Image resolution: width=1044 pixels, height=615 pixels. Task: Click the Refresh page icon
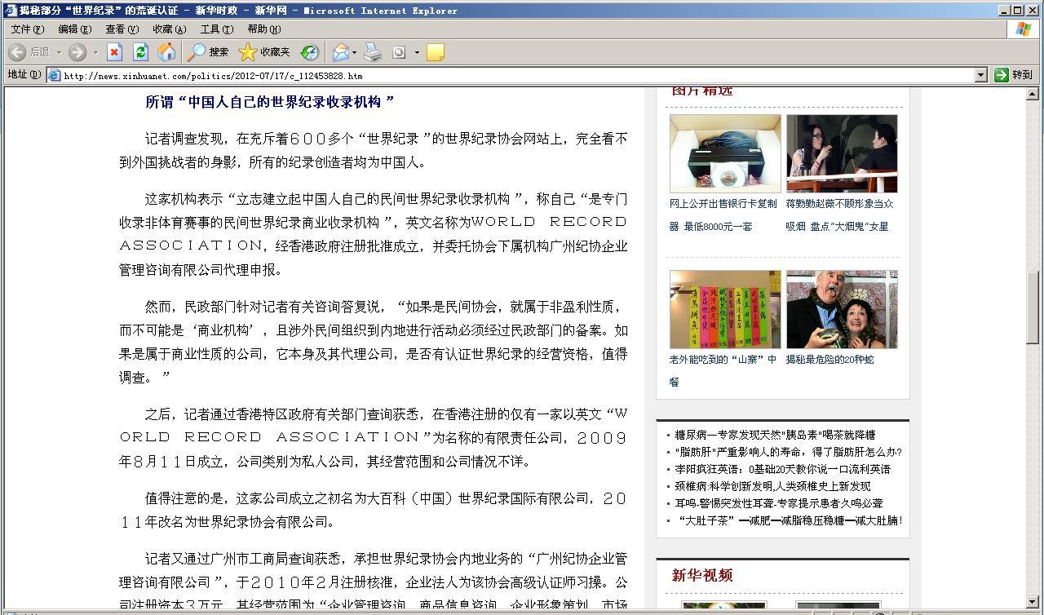(140, 52)
